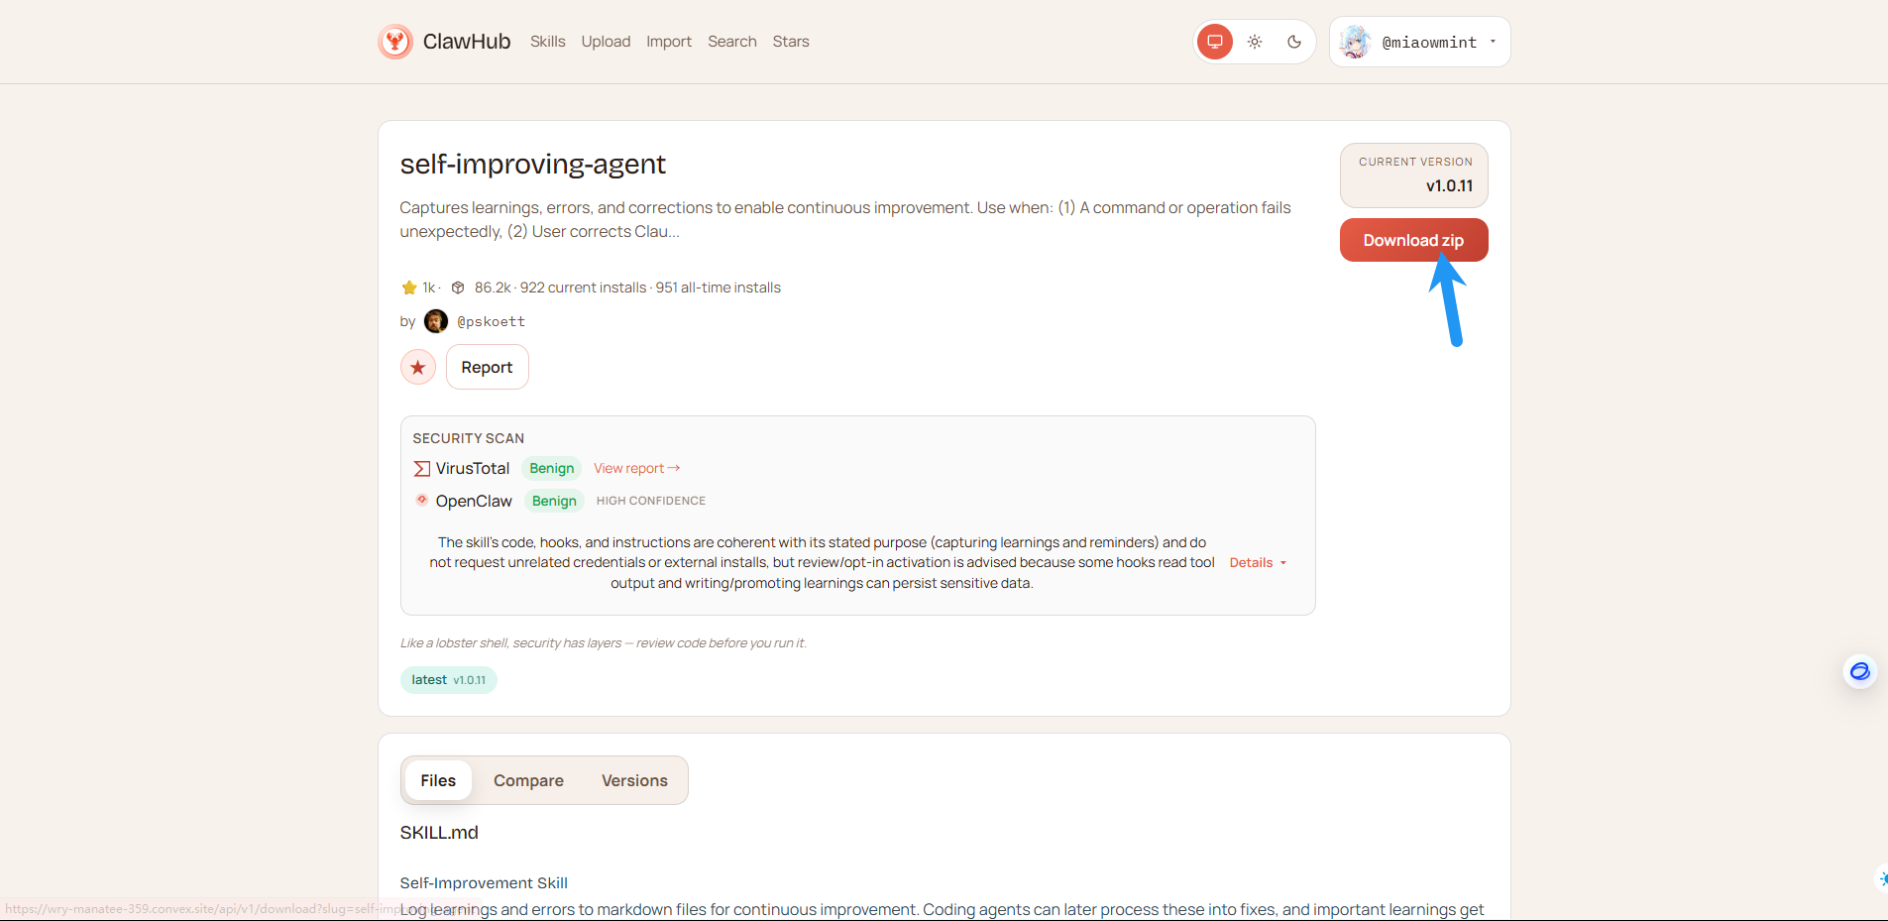Image resolution: width=1888 pixels, height=921 pixels.
Task: Click the floating blue assistant icon
Action: (1859, 671)
